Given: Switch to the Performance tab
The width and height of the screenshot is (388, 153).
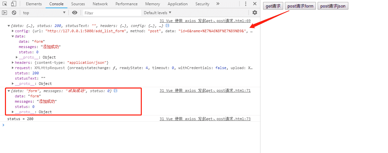Looking at the screenshot, I should point(127,4).
